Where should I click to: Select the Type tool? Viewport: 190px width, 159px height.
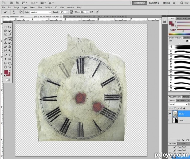tap(10, 55)
